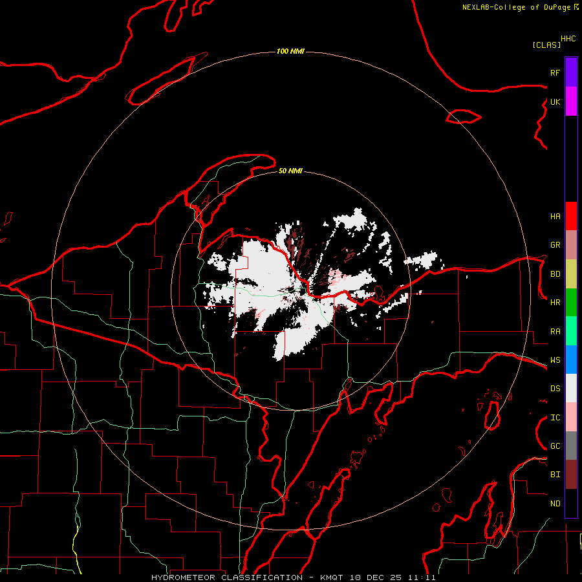
Task: Click the GR legend label
Action: click(555, 245)
